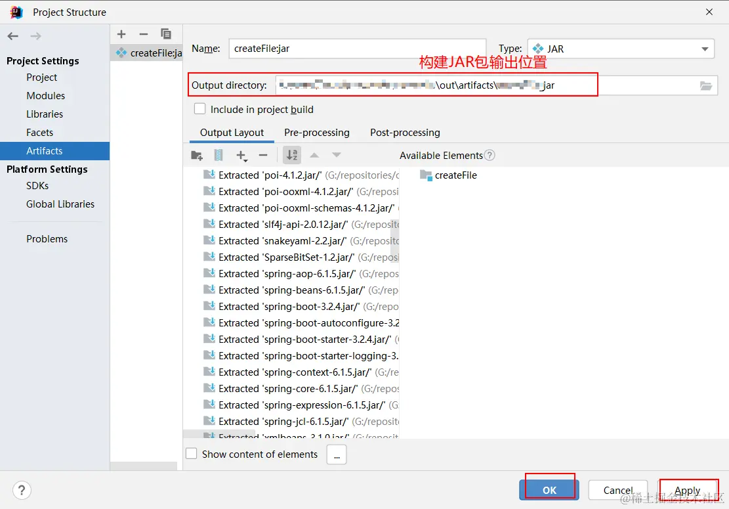Select Extracted 'spring-boot-starter-3.2.4.jar/' row

301,340
